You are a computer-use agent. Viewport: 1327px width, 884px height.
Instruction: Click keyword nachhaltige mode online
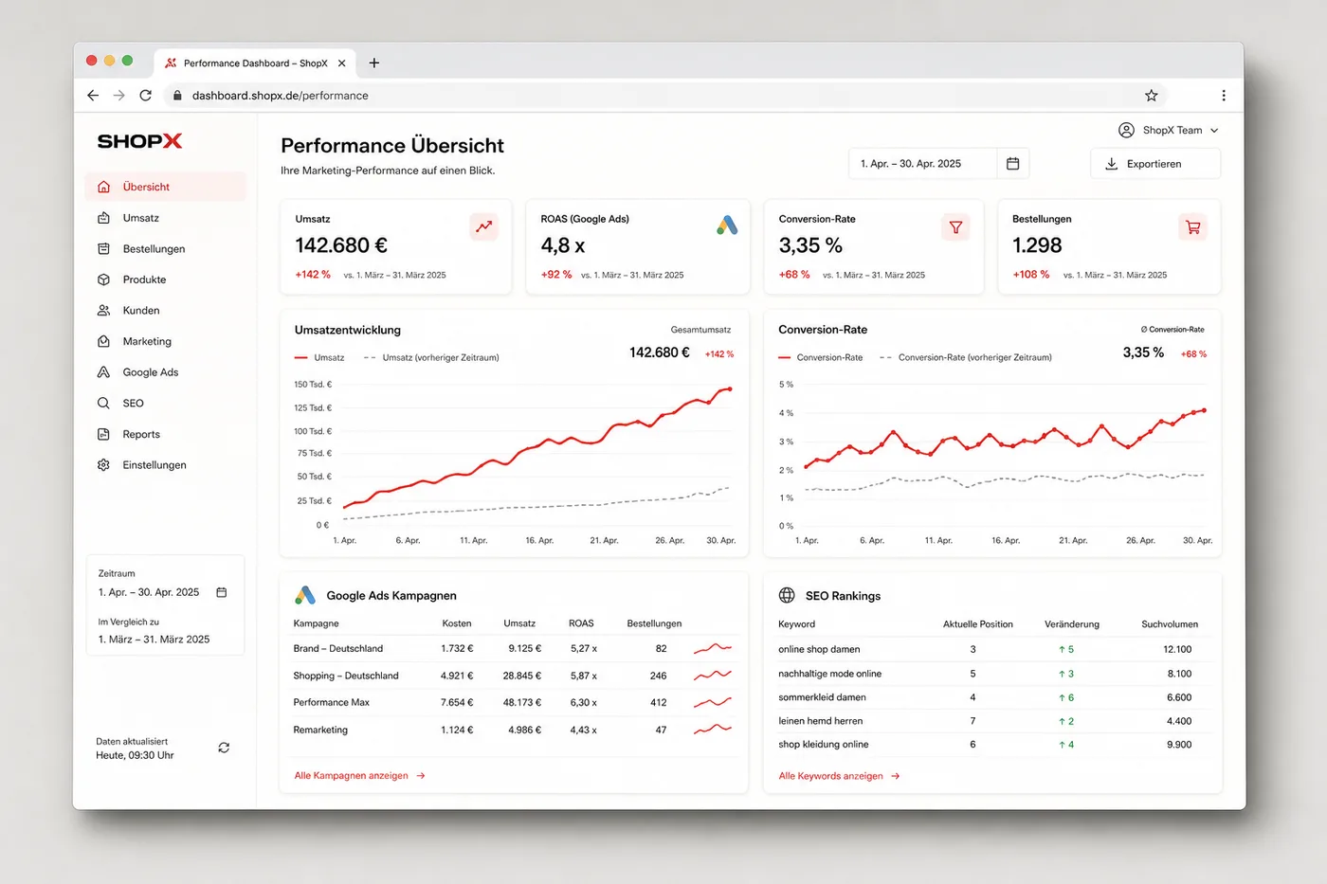click(829, 674)
